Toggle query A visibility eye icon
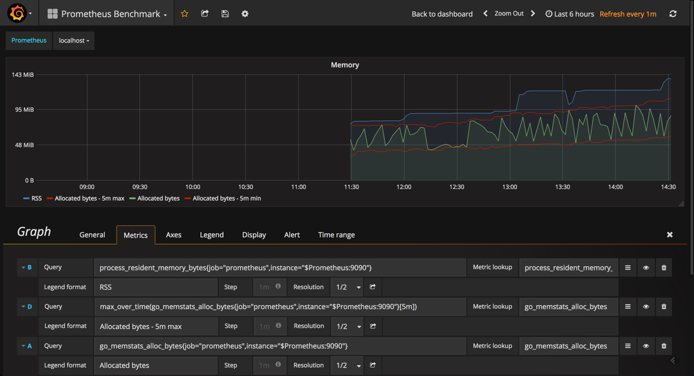The height and width of the screenshot is (376, 694). click(x=646, y=346)
